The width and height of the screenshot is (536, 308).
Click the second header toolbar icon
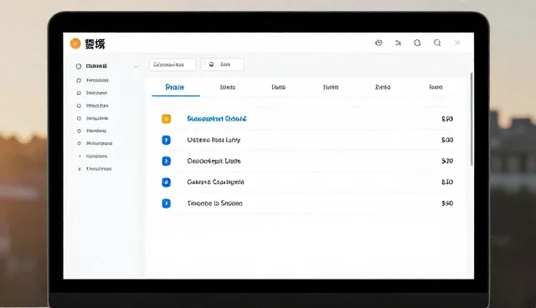pos(398,43)
